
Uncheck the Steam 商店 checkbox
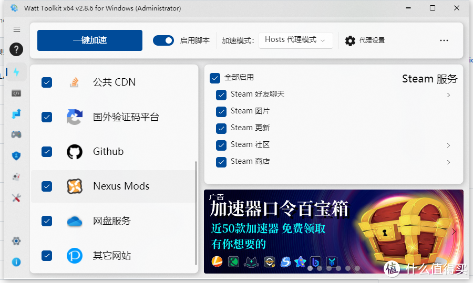(221, 162)
